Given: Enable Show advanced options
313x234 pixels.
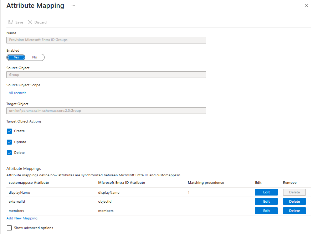Looking at the screenshot, I should click(x=9, y=228).
